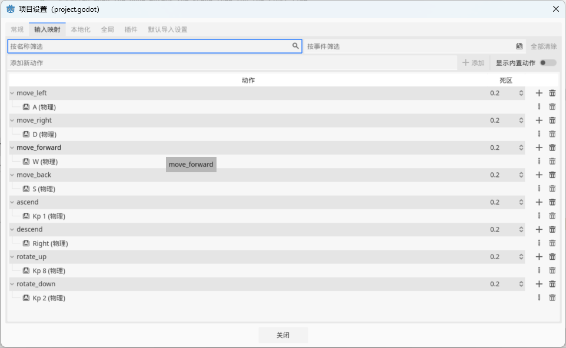
Task: Edit the Kp 1 (物理) event binding
Action: point(539,215)
